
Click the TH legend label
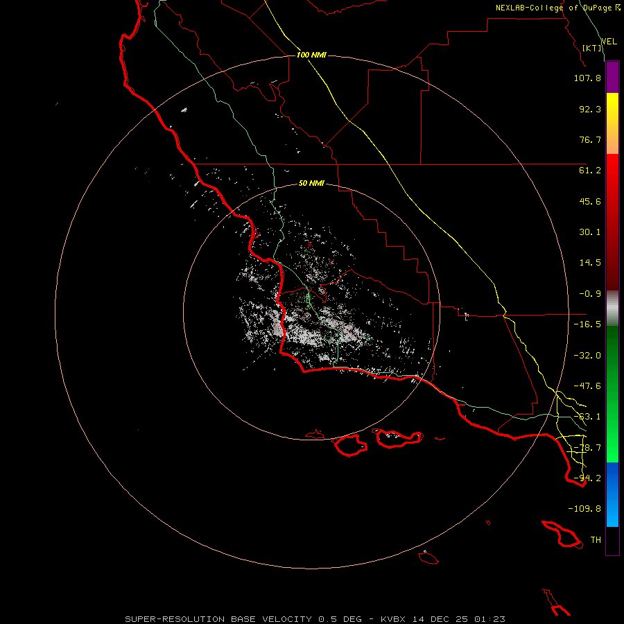(x=596, y=540)
